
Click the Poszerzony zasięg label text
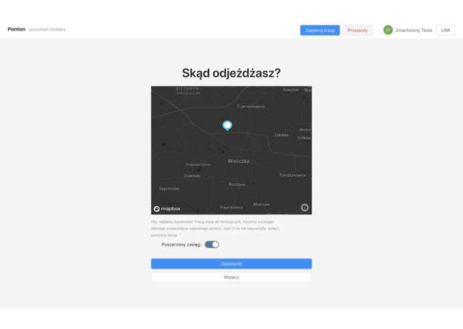click(x=182, y=244)
